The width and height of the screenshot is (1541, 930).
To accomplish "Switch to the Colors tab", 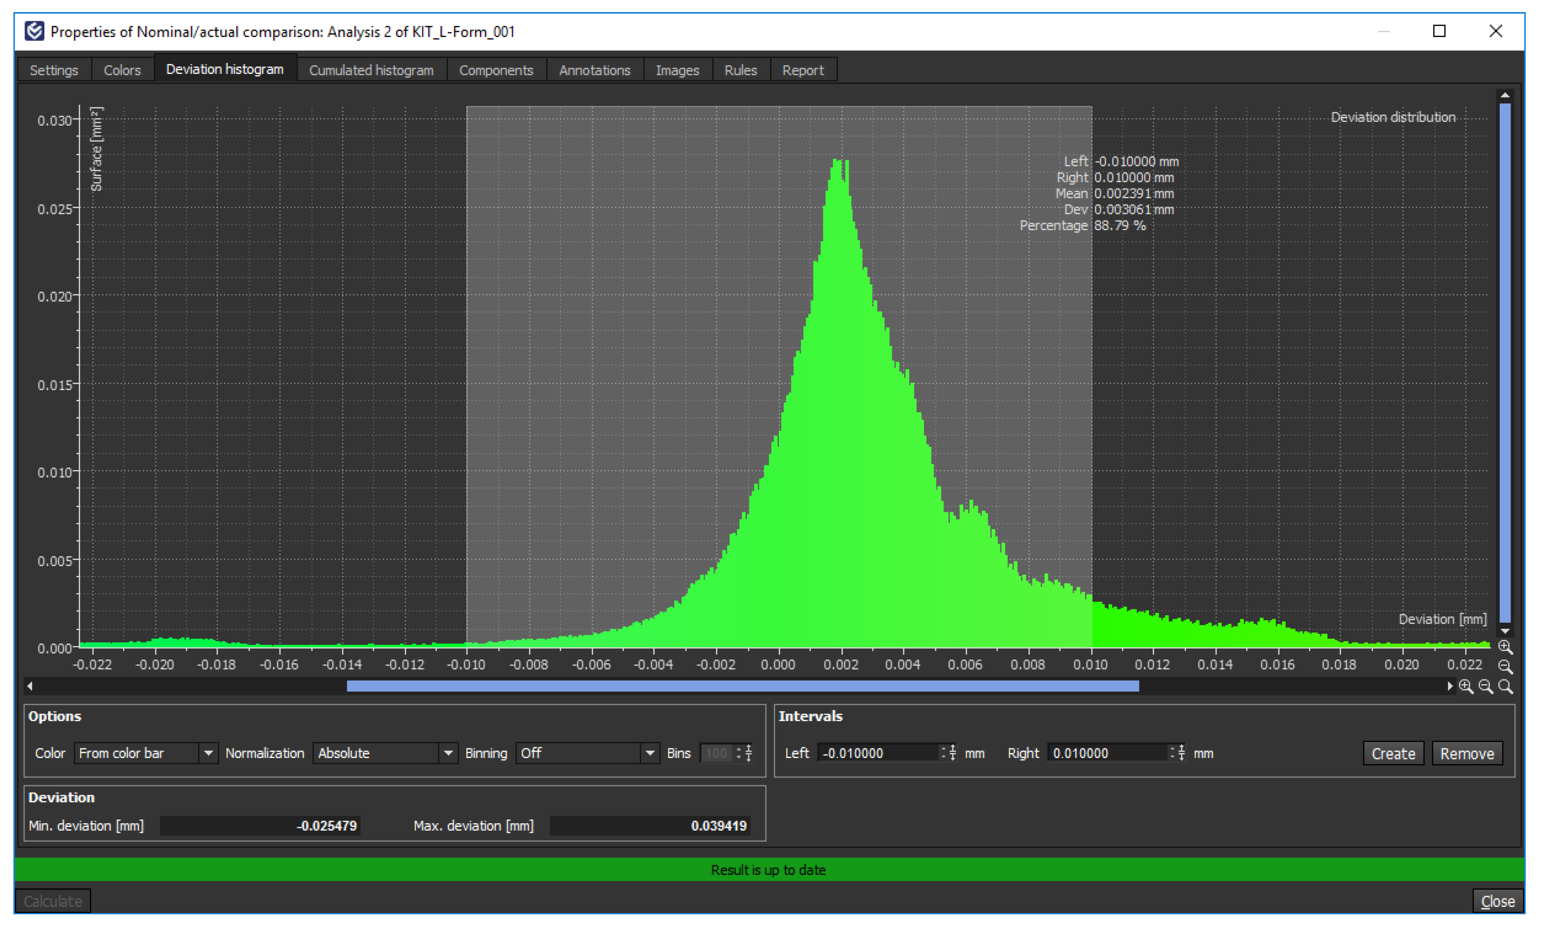I will [122, 70].
